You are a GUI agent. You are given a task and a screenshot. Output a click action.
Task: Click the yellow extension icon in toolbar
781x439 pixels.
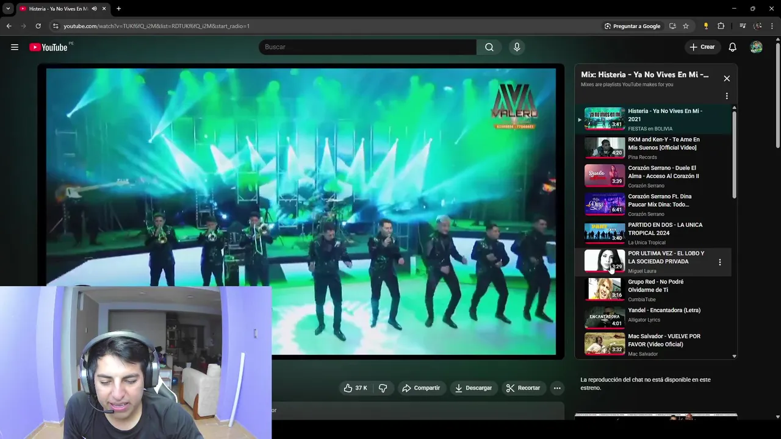(x=706, y=26)
